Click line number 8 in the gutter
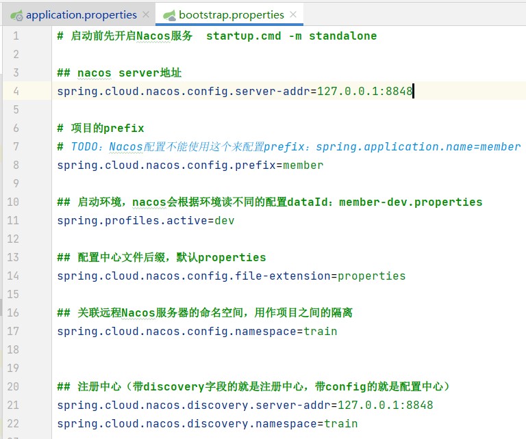The image size is (526, 439). pos(16,165)
